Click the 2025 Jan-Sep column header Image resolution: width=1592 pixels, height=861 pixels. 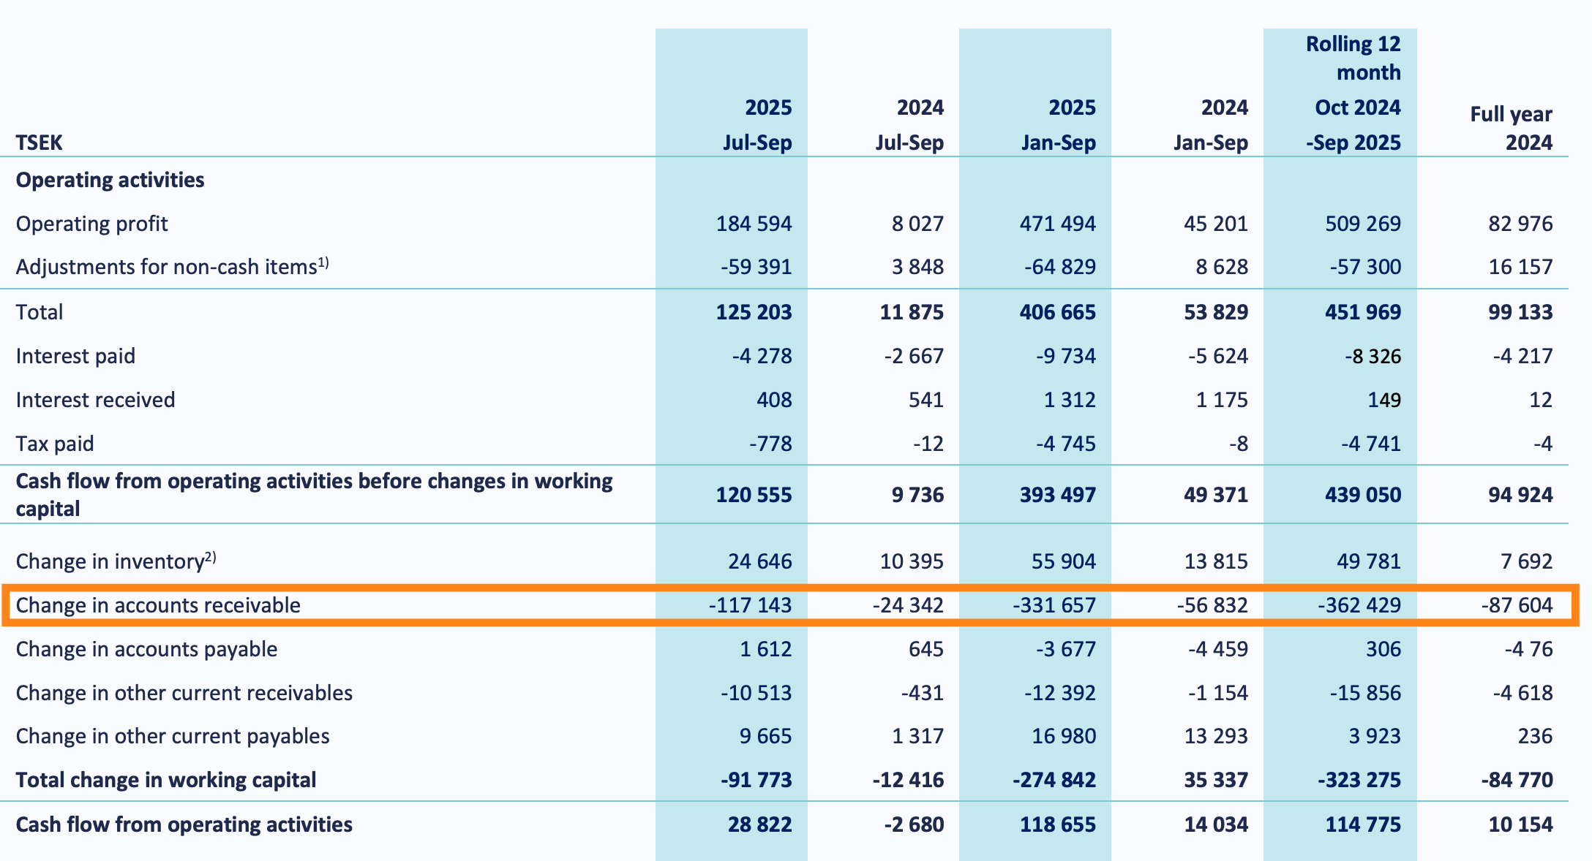(1059, 125)
